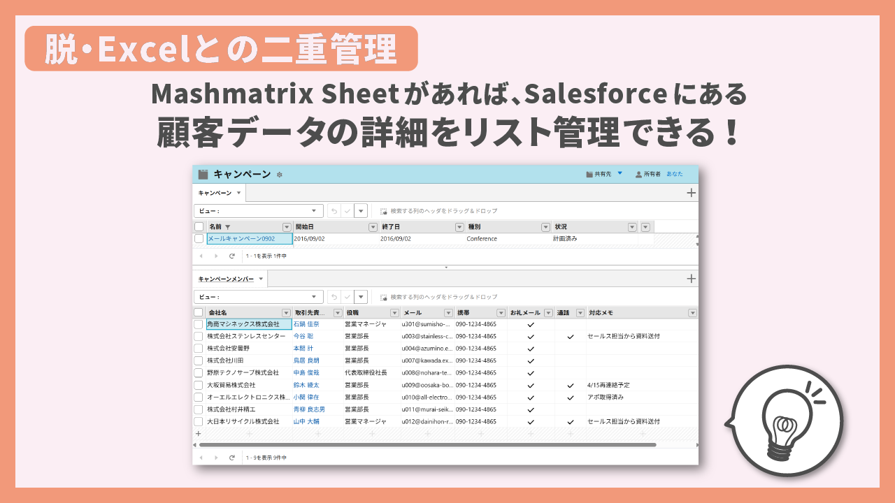Select cell 代表取締役社長
This screenshot has height=503, width=895.
371,373
